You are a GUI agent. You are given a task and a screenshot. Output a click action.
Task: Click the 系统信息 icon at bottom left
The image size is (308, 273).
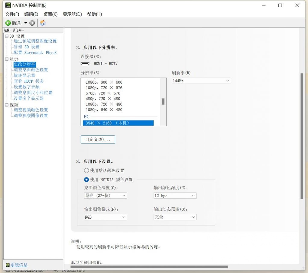pyautogui.click(x=7, y=265)
